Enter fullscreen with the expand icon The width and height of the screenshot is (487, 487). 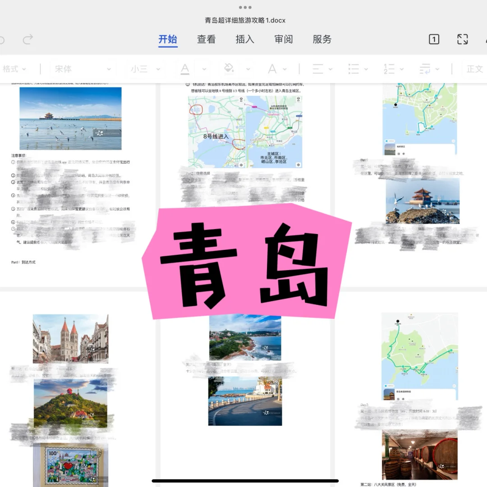462,40
